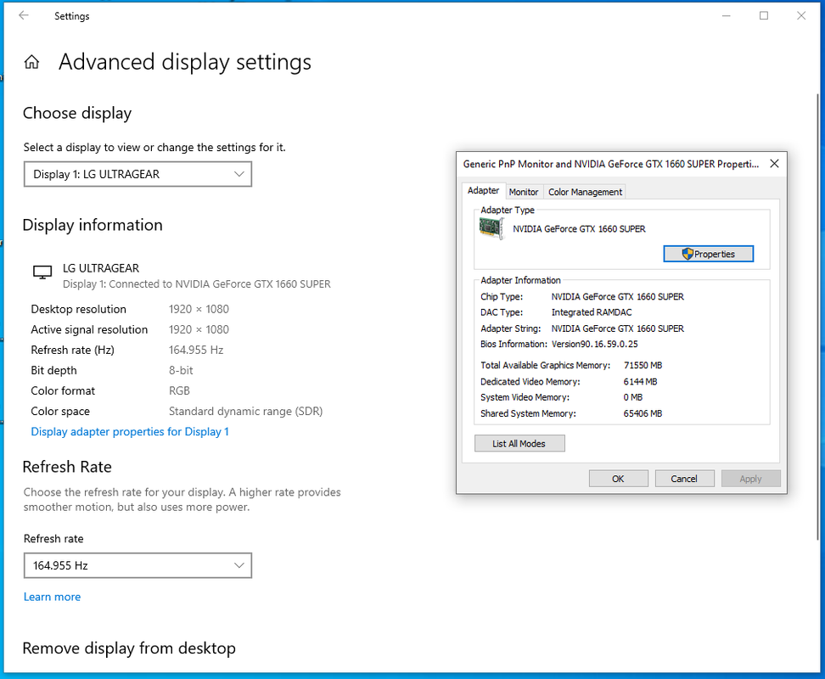This screenshot has width=825, height=679.
Task: Click the LG ULTRAGEAR display name
Action: (101, 268)
